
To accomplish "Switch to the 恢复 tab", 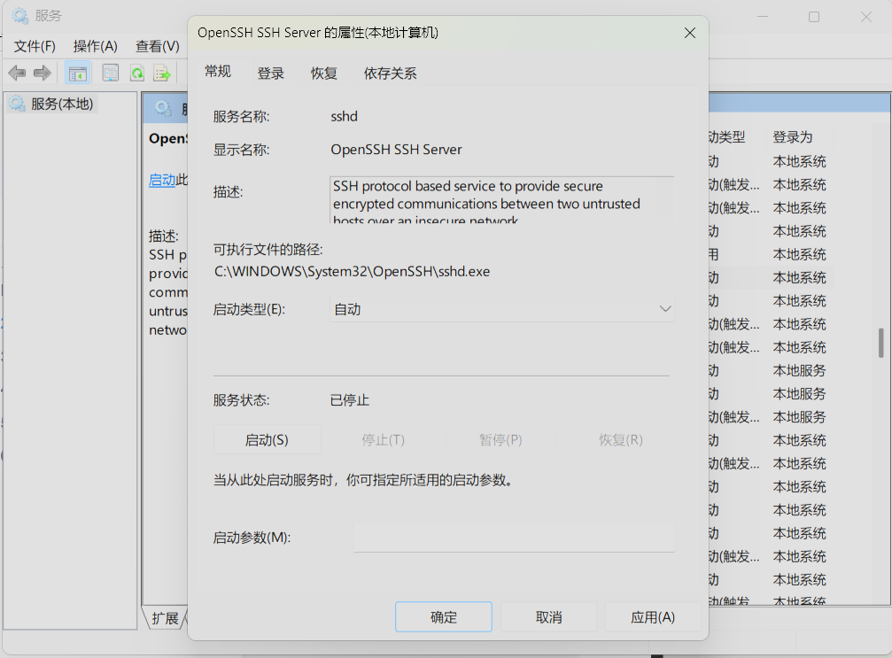I will pos(324,74).
